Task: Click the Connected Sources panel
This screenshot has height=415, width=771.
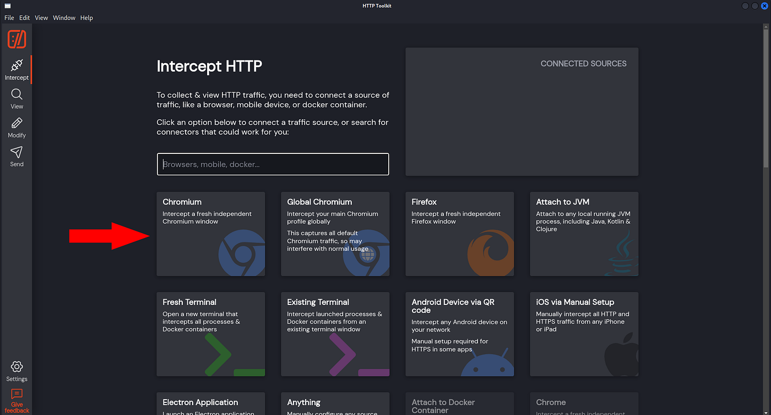Action: click(x=522, y=112)
